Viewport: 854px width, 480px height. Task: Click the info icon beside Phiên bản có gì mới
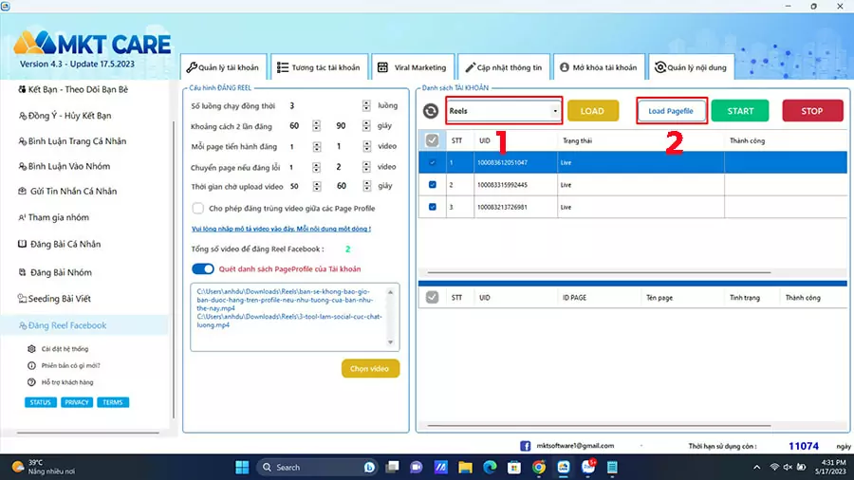pos(31,366)
